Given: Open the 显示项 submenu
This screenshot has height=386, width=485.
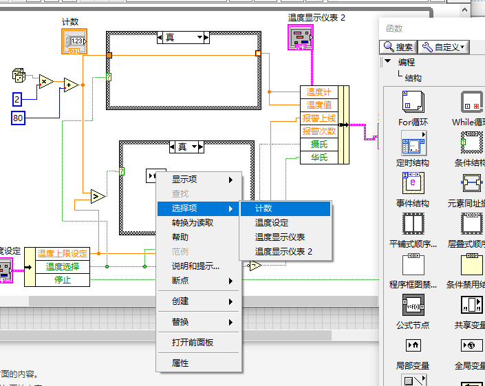Looking at the screenshot, I should 198,180.
